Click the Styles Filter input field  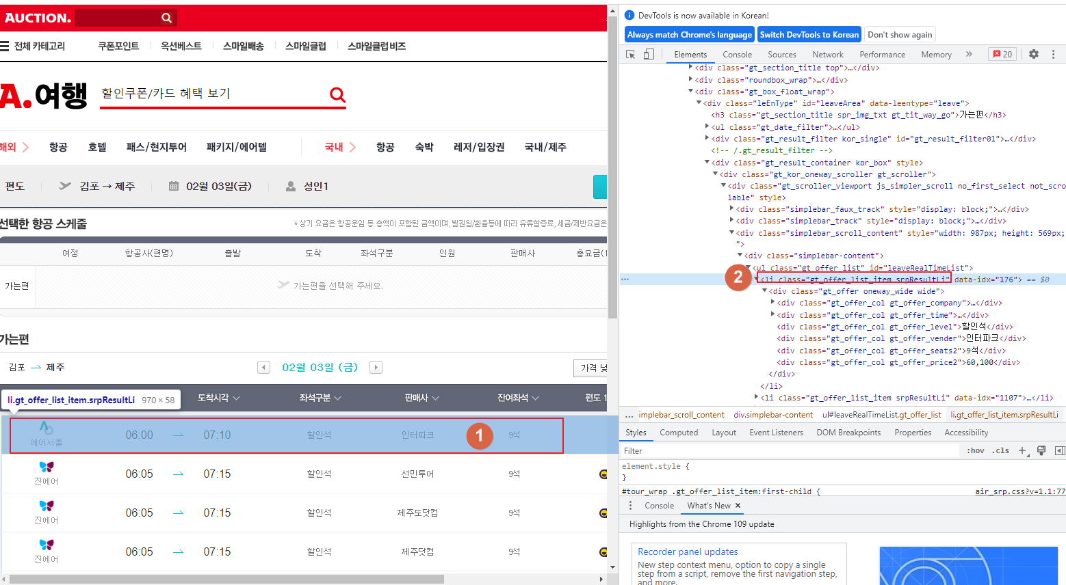(x=790, y=450)
